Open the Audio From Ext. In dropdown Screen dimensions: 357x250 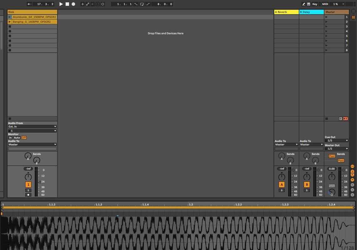(32, 127)
